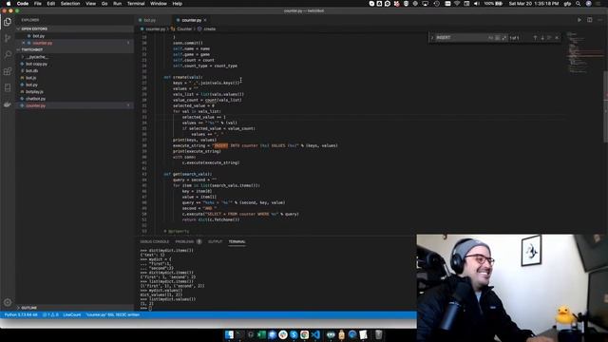Run the Python file with play icon
Viewport: 608px width, 342px height.
579,20
